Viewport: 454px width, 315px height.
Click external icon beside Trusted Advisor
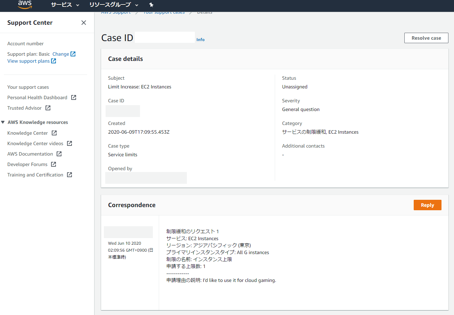48,108
